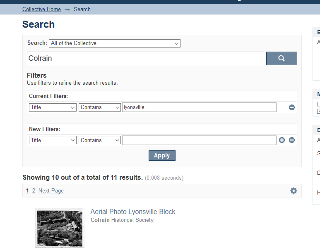Open the gear sort options menu

pyautogui.click(x=294, y=191)
